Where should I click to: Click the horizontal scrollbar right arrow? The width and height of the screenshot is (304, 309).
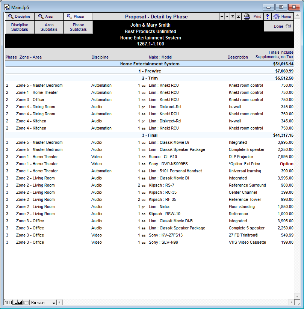coord(291,302)
